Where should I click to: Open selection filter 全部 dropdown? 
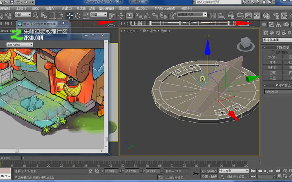click(x=23, y=15)
